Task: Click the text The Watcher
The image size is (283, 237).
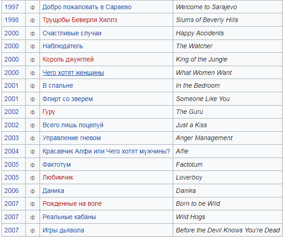Action: (x=194, y=46)
